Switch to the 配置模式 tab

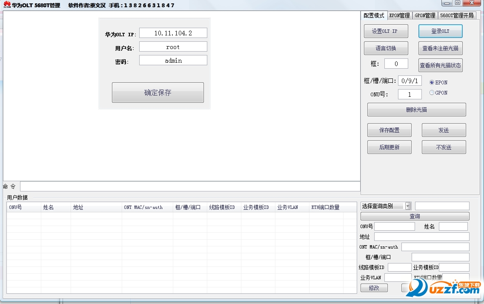pyautogui.click(x=374, y=15)
